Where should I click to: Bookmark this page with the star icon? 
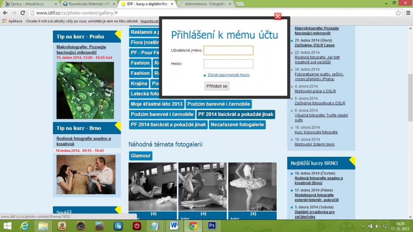398,12
